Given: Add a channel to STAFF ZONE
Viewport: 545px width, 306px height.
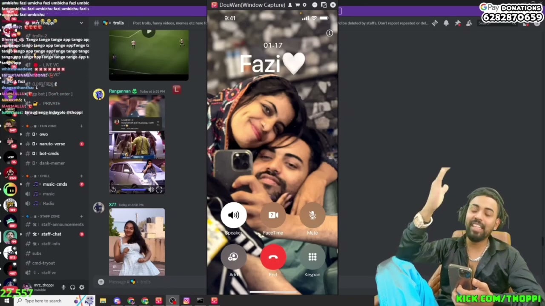Looking at the screenshot, I should pos(81,216).
